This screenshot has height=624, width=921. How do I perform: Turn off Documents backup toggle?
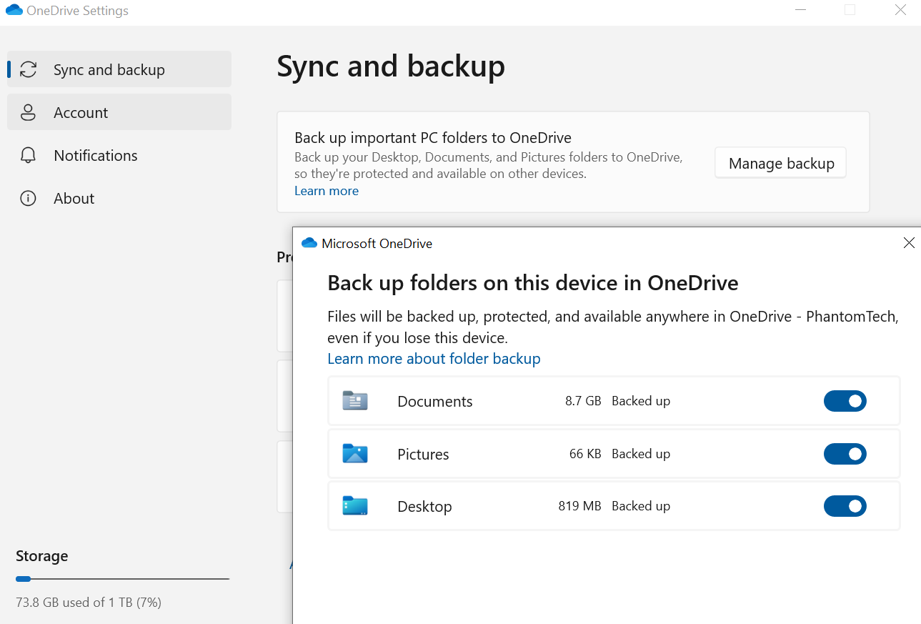845,401
